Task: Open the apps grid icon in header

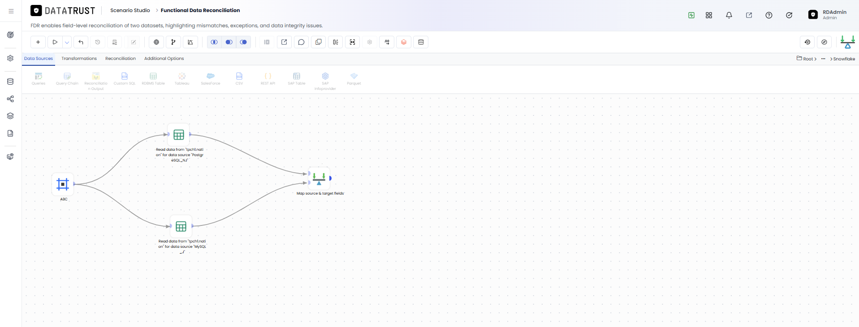Action: (709, 15)
